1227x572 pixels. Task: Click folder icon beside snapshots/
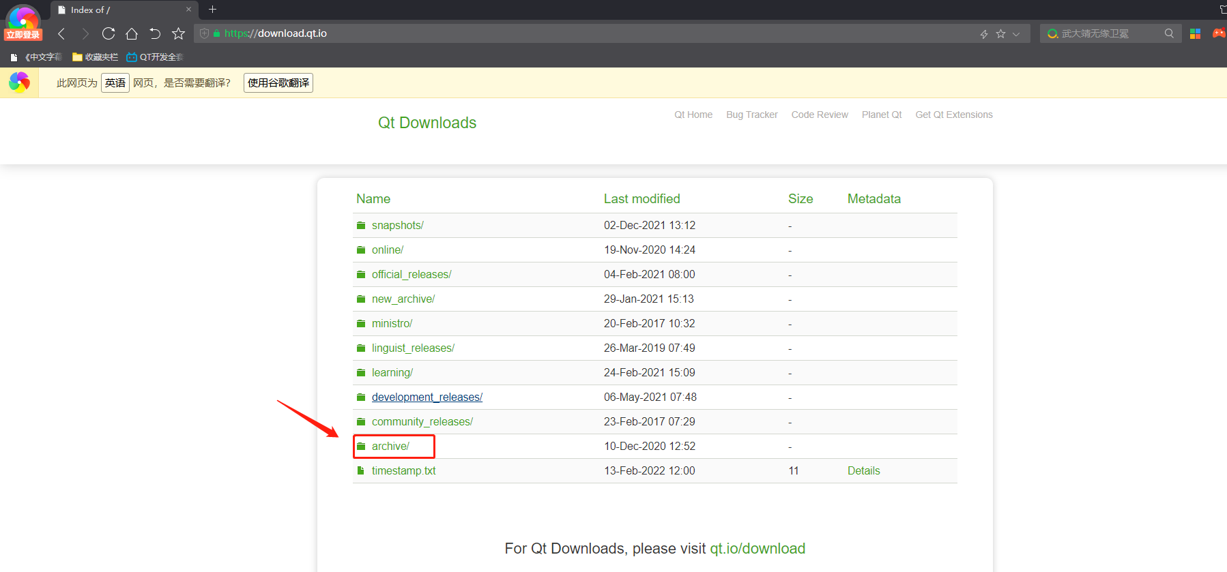[361, 226]
